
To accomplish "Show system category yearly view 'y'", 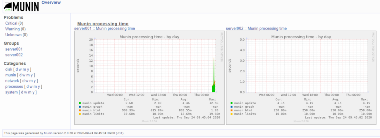I will pyautogui.click(x=33, y=92).
